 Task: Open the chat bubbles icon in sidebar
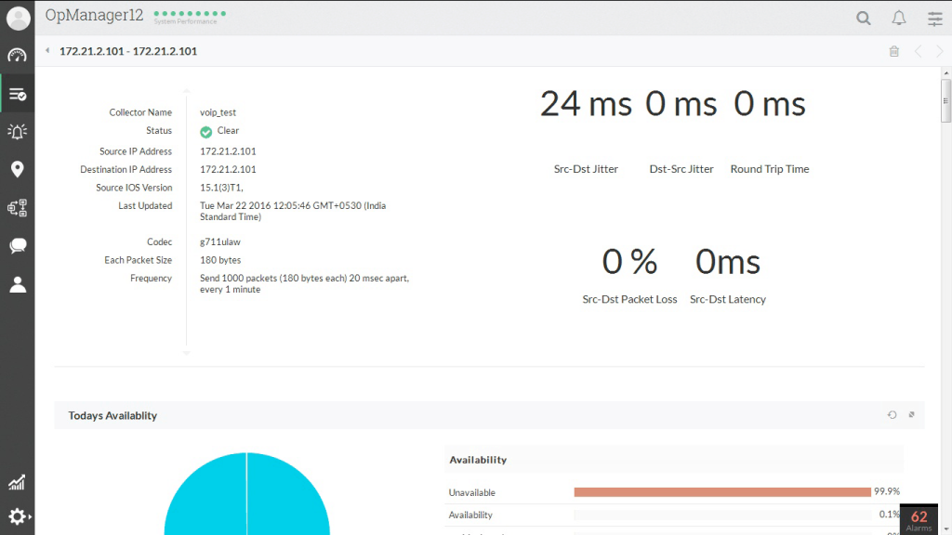click(17, 246)
